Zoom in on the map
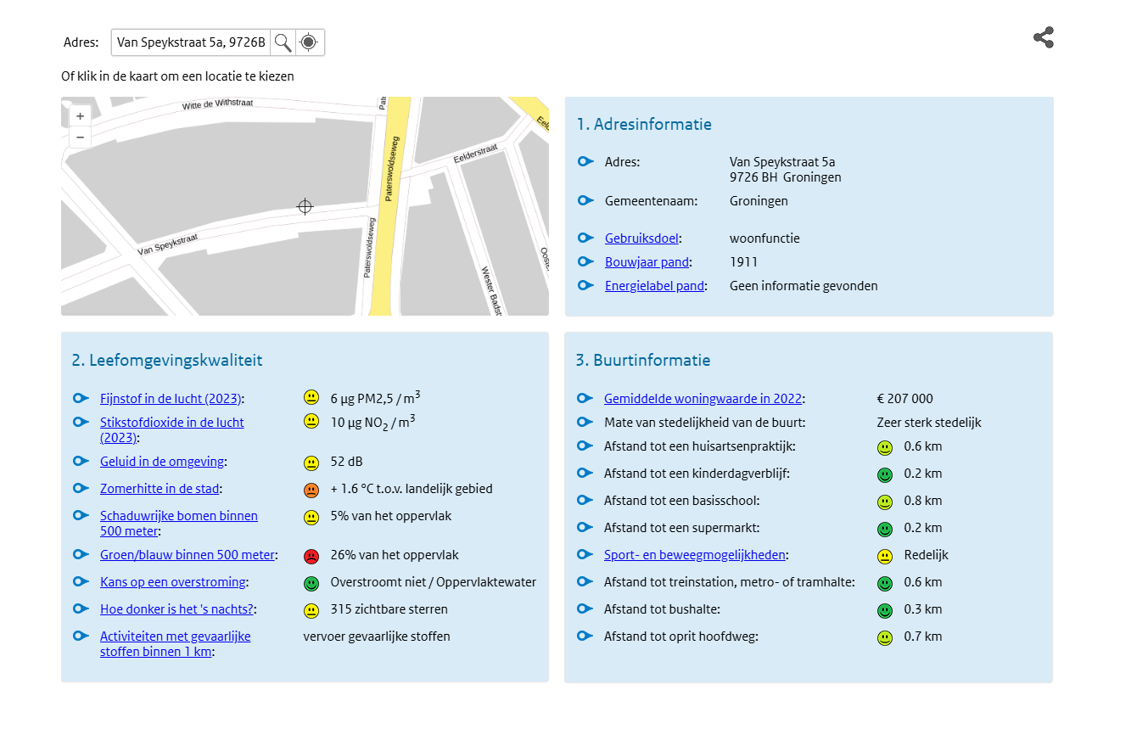The width and height of the screenshot is (1148, 729). pyautogui.click(x=80, y=116)
